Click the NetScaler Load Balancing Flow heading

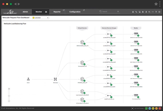click(15, 24)
